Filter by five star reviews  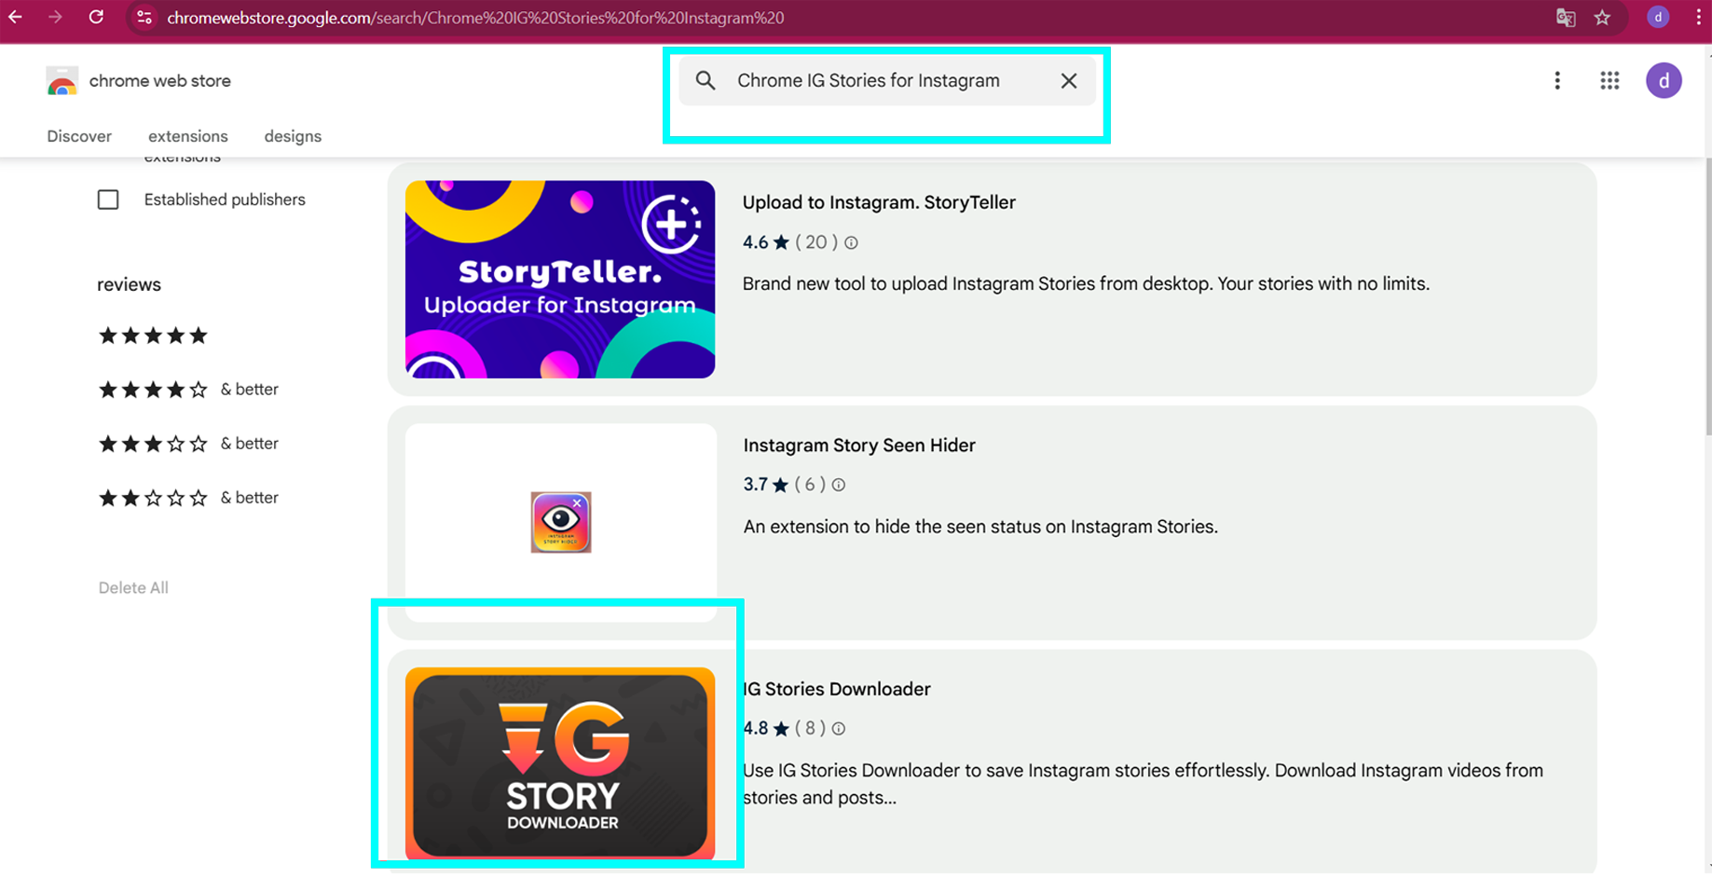(x=153, y=336)
